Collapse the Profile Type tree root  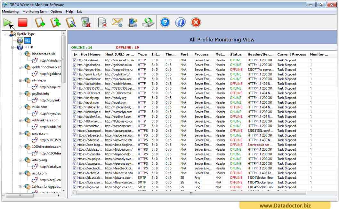click(x=5, y=34)
